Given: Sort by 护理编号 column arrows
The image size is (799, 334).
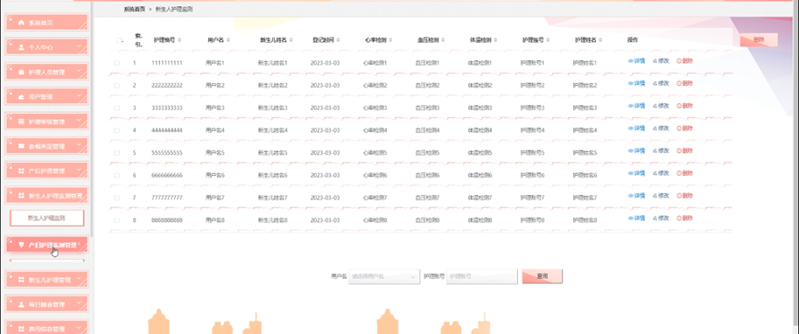Looking at the screenshot, I should point(179,39).
